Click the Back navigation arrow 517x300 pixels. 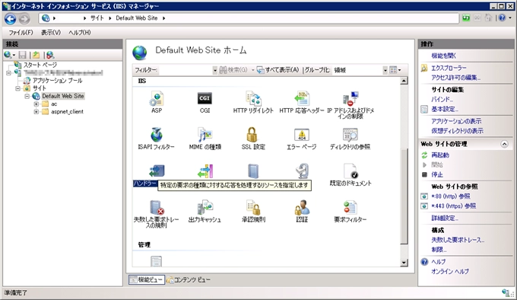(x=10, y=19)
